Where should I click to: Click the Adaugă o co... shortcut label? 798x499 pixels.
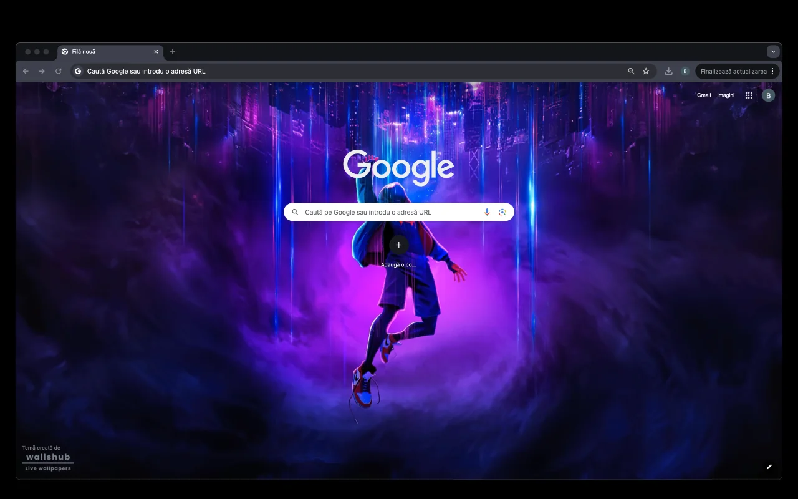398,264
